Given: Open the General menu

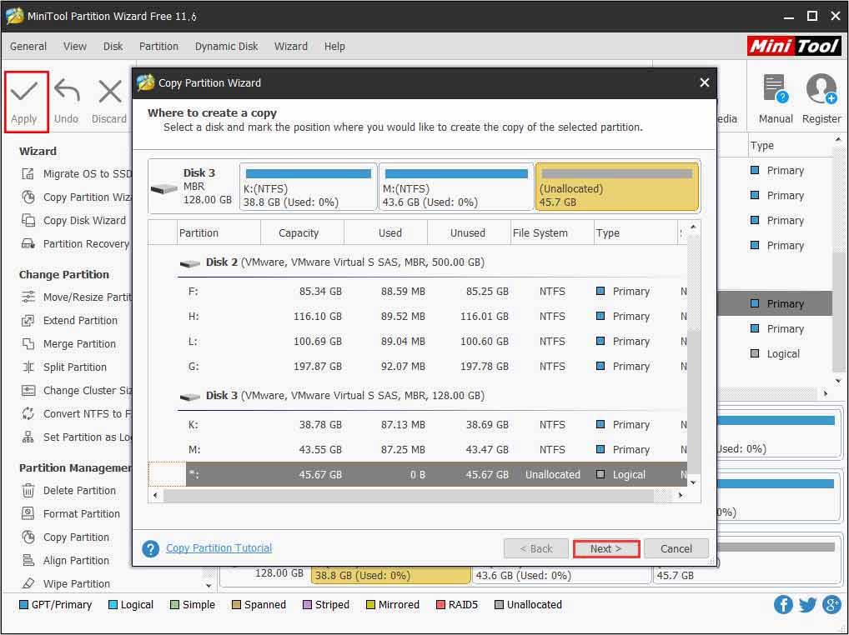Looking at the screenshot, I should click(28, 47).
